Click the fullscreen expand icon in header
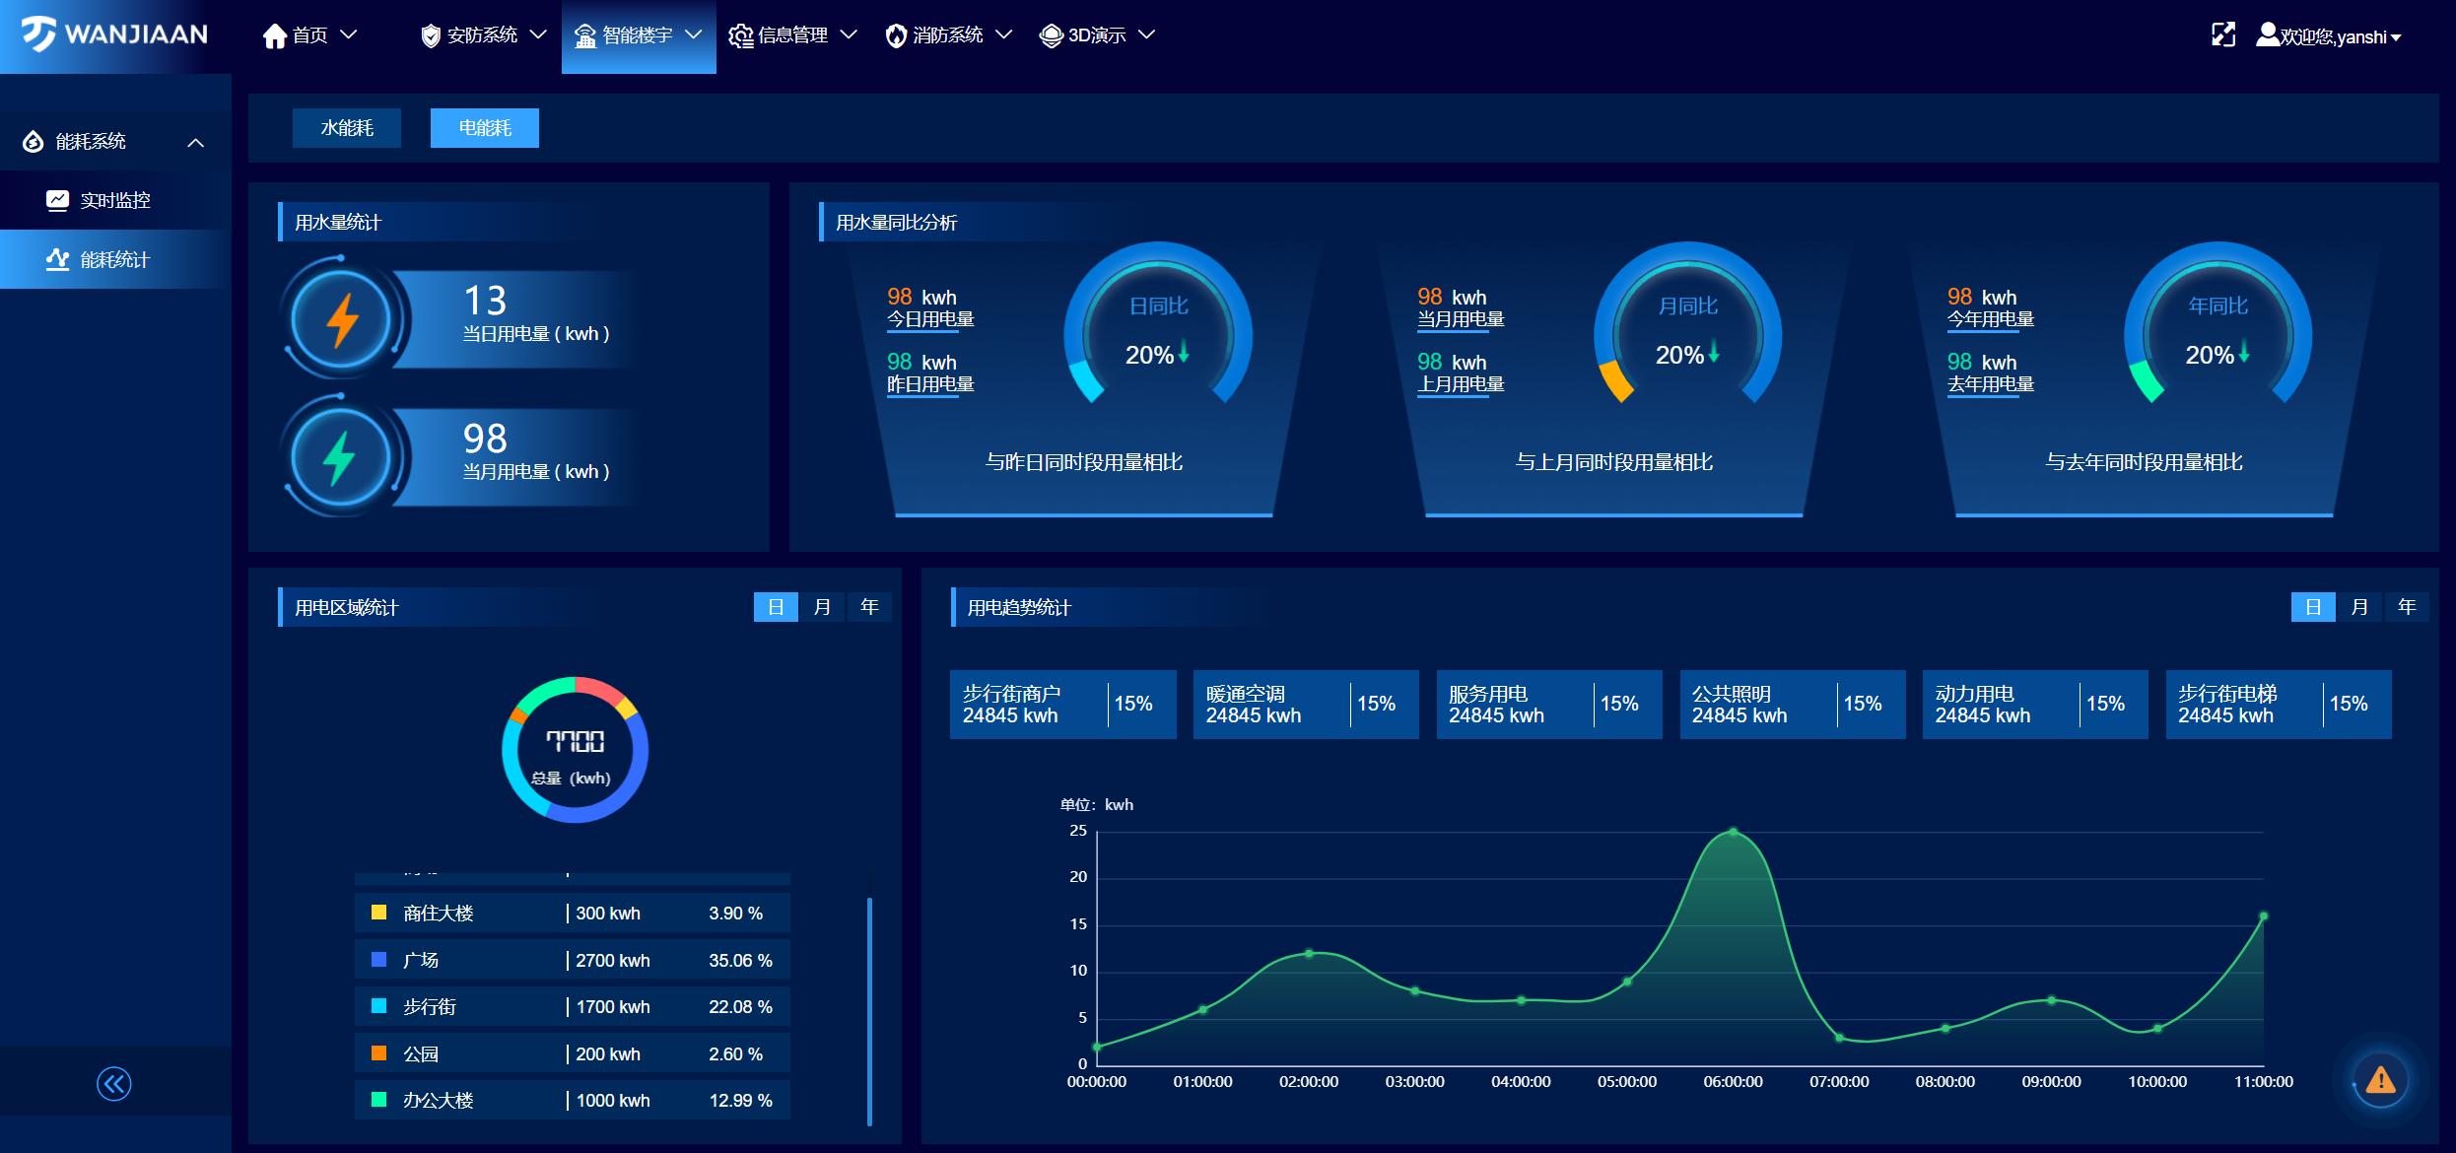This screenshot has height=1153, width=2456. point(2222,35)
